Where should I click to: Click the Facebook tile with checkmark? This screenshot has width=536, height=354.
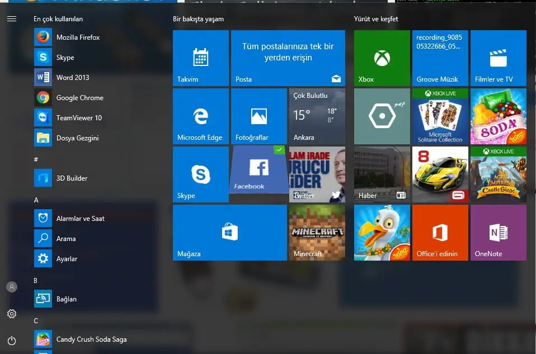click(x=258, y=170)
